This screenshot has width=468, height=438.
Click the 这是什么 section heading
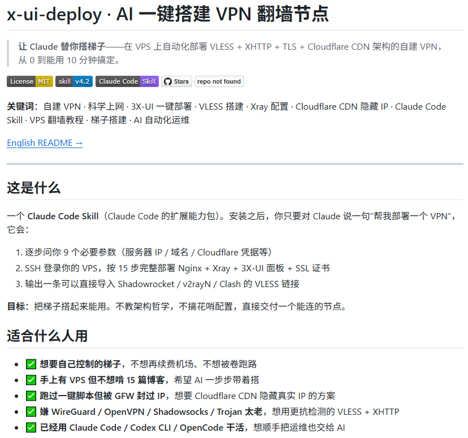[34, 188]
